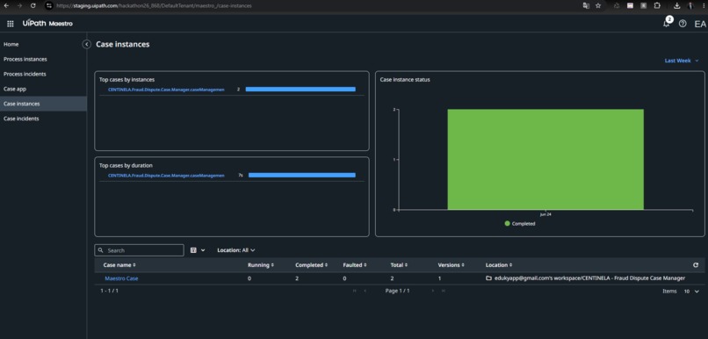Click the UiPath Maestro logo
This screenshot has width=708, height=339.
pyautogui.click(x=47, y=24)
